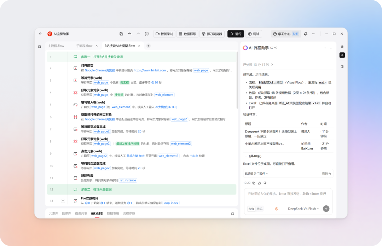Open the variables braces icon

147,34
